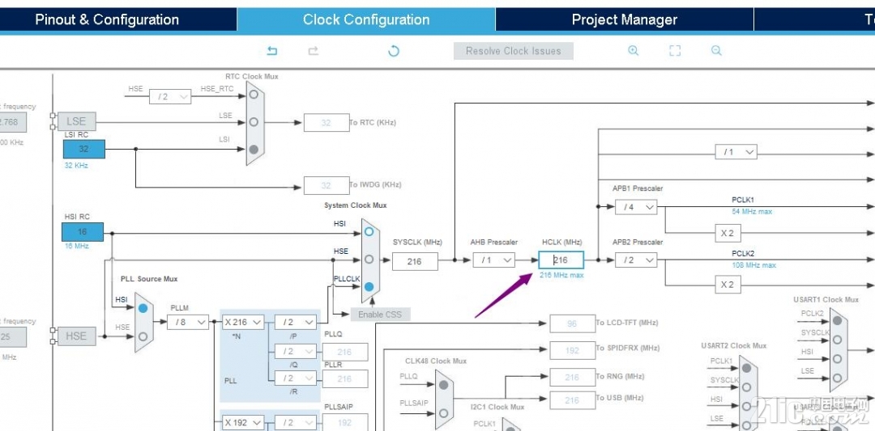Click Resolve Clock Issues button

tap(514, 51)
